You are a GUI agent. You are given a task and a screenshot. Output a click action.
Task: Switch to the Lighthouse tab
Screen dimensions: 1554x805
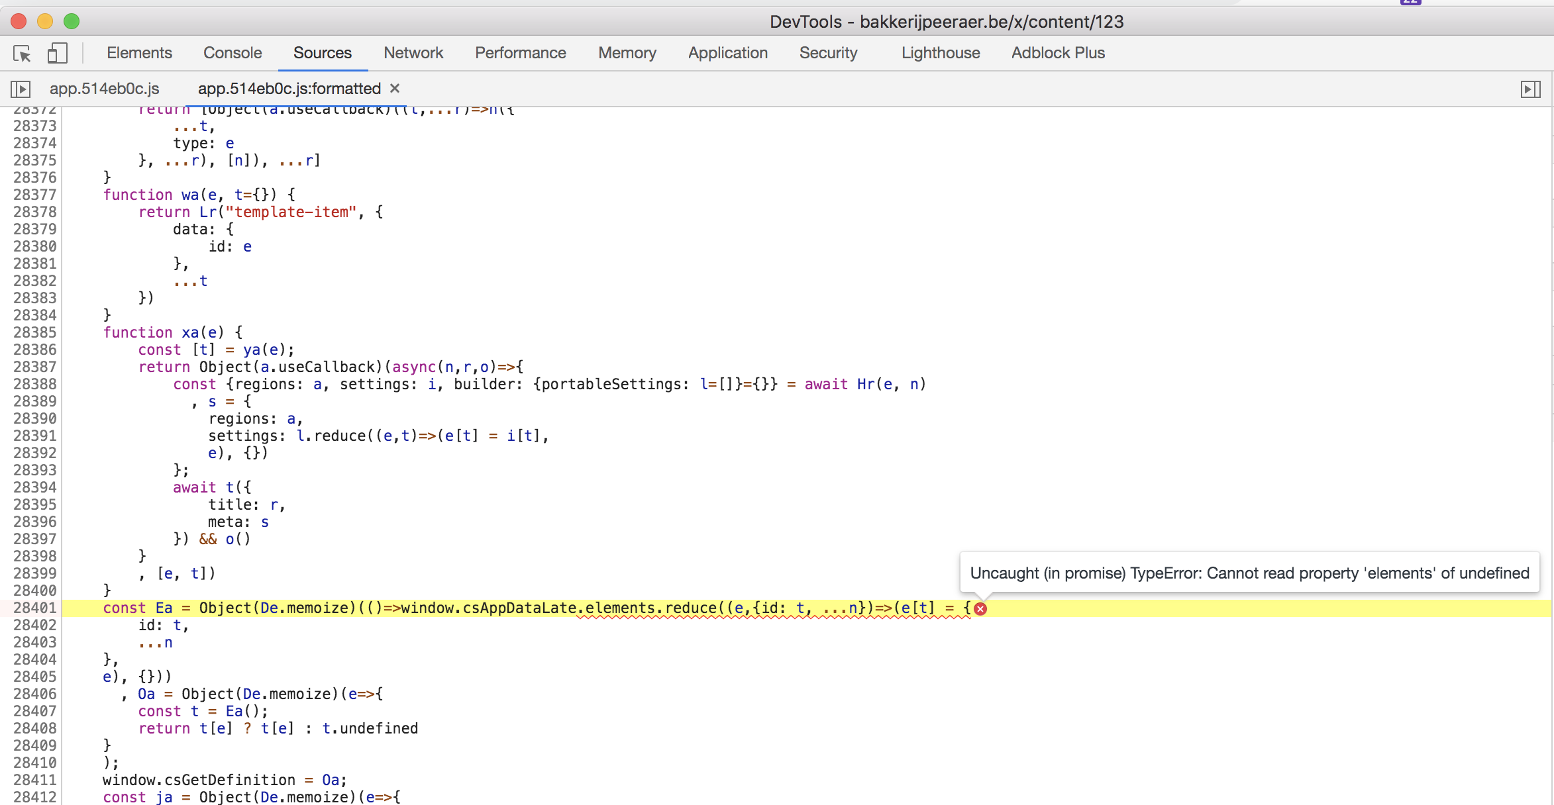(940, 53)
